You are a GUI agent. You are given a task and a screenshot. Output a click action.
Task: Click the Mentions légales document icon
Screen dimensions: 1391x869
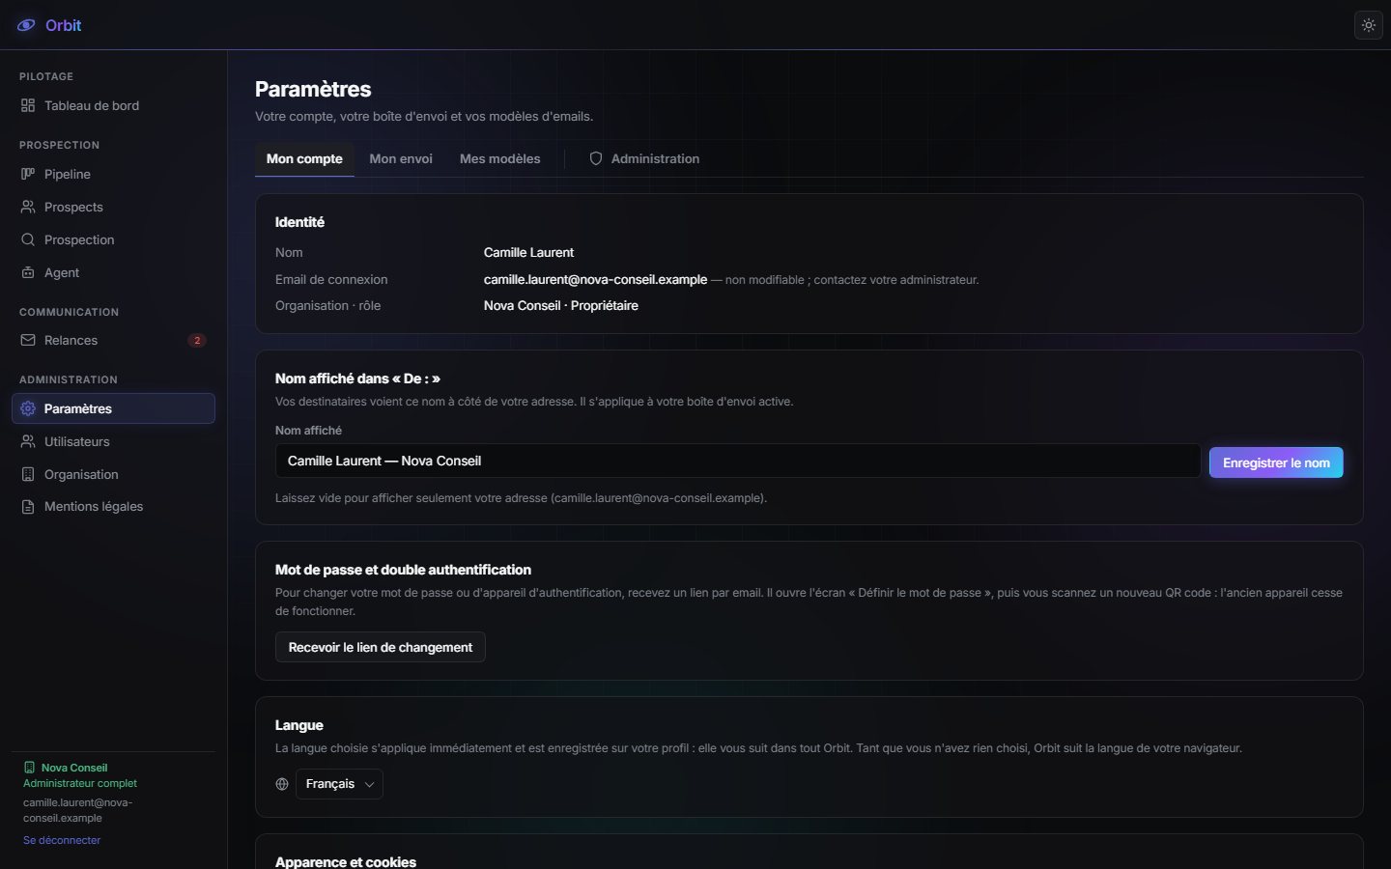click(x=28, y=506)
